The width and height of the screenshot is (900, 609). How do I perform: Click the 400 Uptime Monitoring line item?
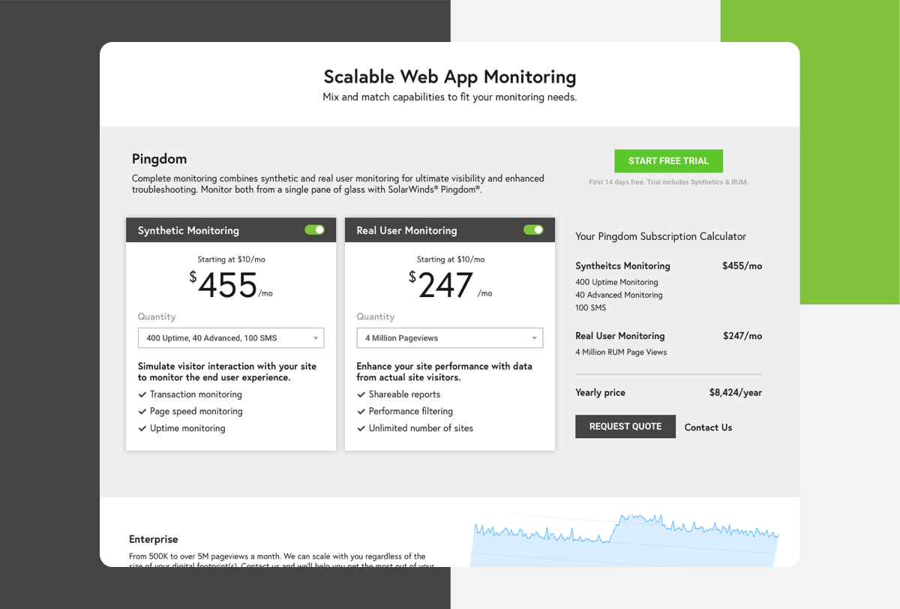(616, 282)
